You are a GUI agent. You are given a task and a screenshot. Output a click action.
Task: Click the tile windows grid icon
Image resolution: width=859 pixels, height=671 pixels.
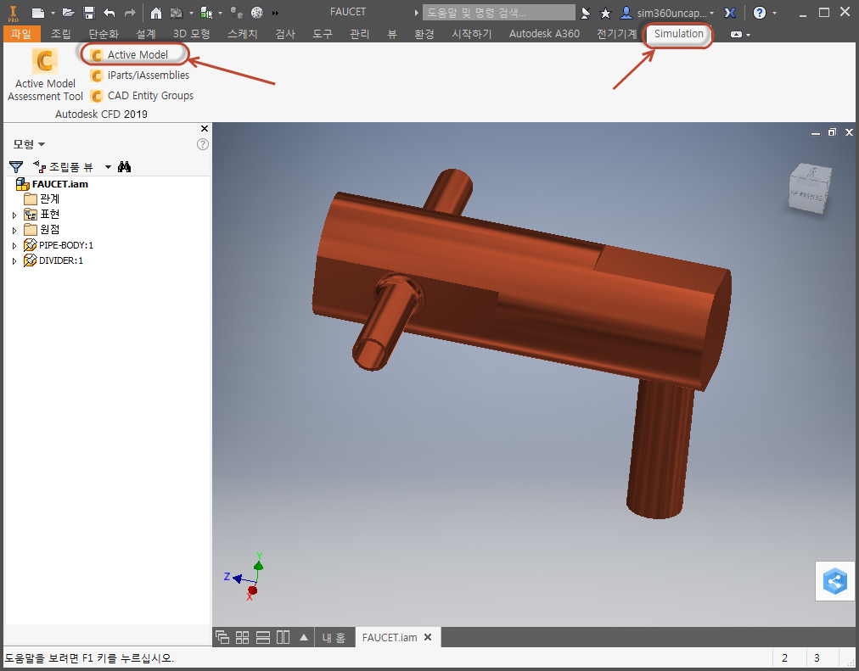242,637
